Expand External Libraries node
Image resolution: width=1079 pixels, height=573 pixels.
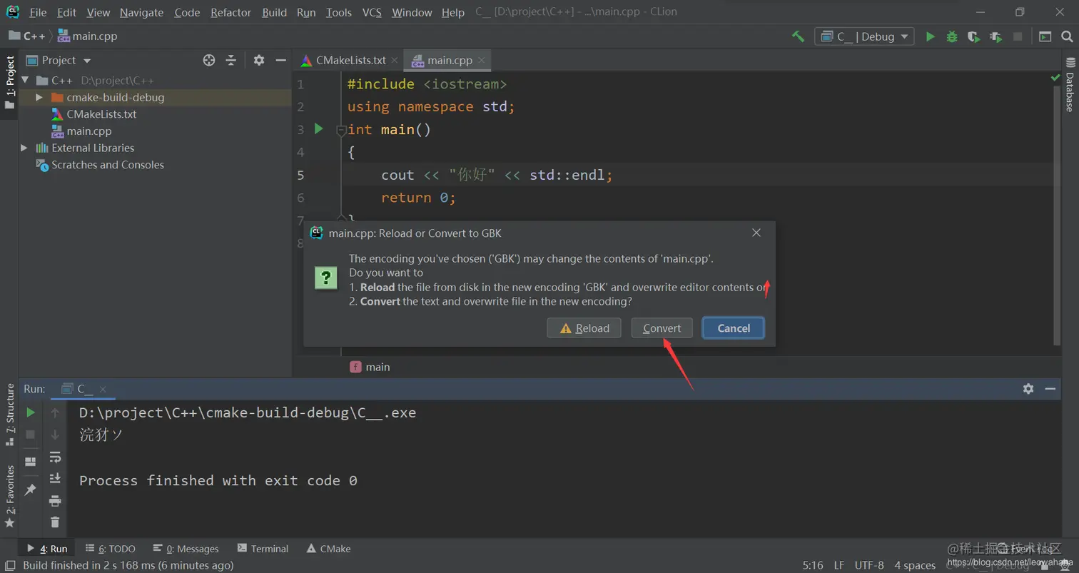click(24, 148)
